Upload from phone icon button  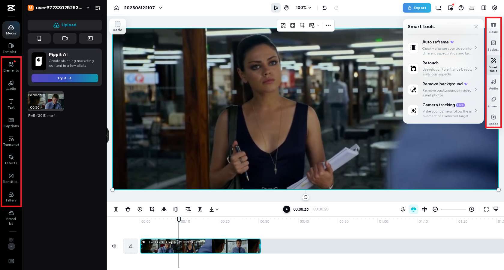point(39,38)
